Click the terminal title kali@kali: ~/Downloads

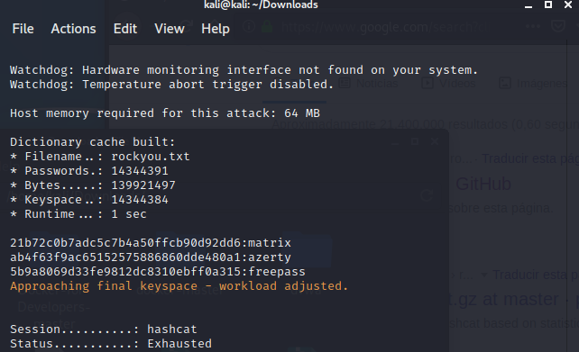[261, 5]
